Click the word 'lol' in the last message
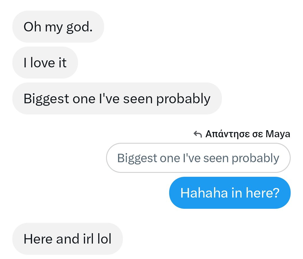Image resolution: width=303 pixels, height=259 pixels. (x=104, y=239)
